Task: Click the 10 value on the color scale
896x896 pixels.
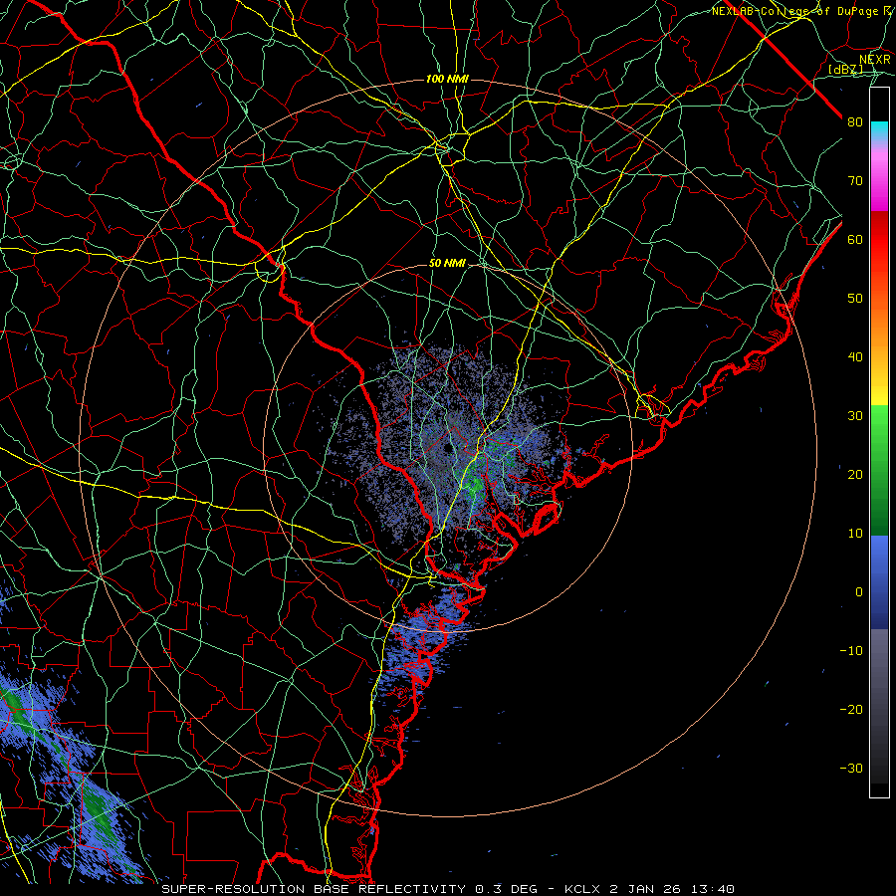Action: 855,534
